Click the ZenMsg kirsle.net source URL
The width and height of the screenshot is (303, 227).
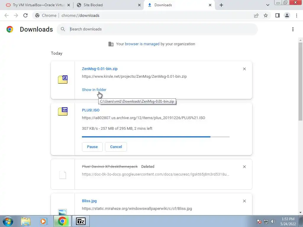pyautogui.click(x=134, y=77)
